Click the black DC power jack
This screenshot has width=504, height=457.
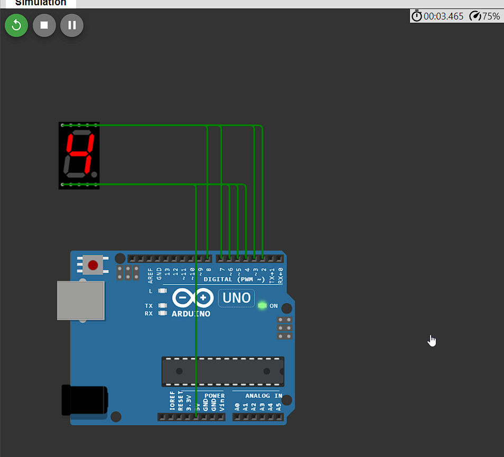[x=85, y=400]
